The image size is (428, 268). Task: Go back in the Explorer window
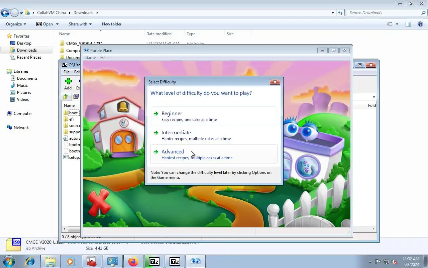[x=5, y=13]
